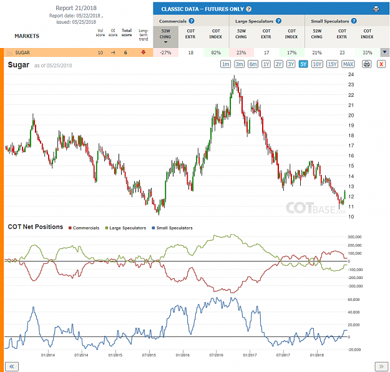Toggle Commercials series in legend
Viewport: 390px width, 372px height.
[x=84, y=228]
